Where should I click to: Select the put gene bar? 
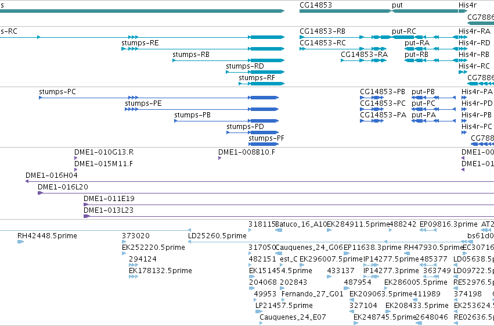(424, 11)
